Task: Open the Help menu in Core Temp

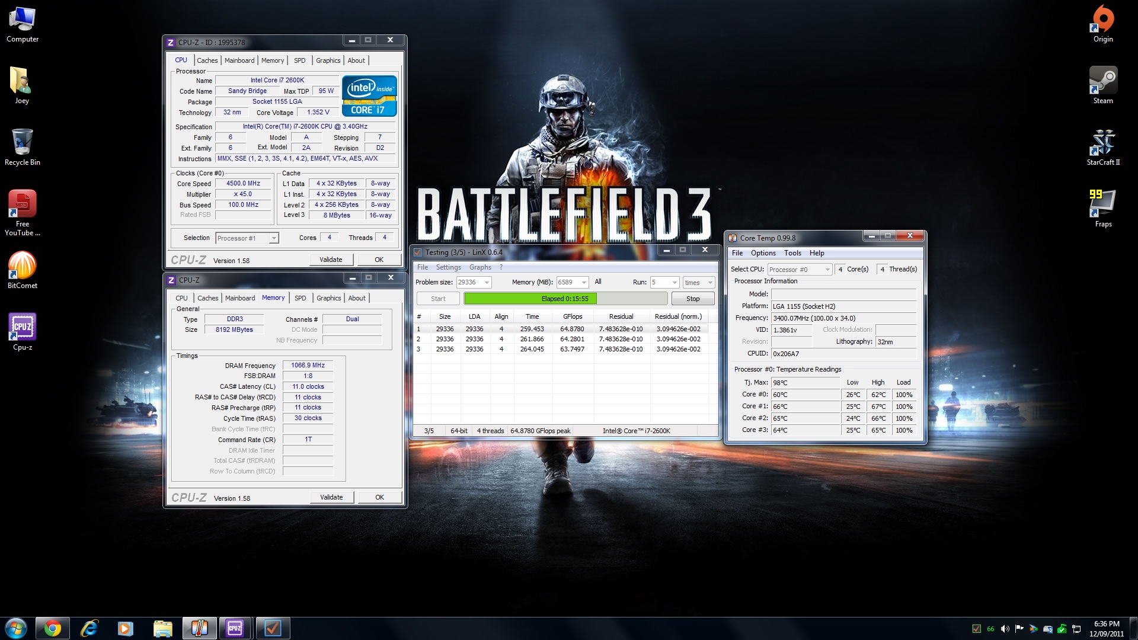Action: click(817, 253)
